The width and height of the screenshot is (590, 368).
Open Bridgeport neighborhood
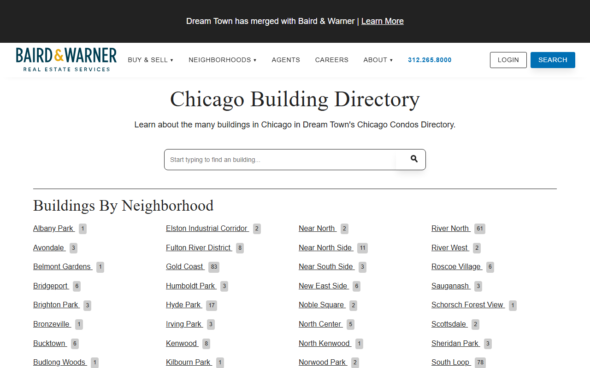tap(51, 286)
